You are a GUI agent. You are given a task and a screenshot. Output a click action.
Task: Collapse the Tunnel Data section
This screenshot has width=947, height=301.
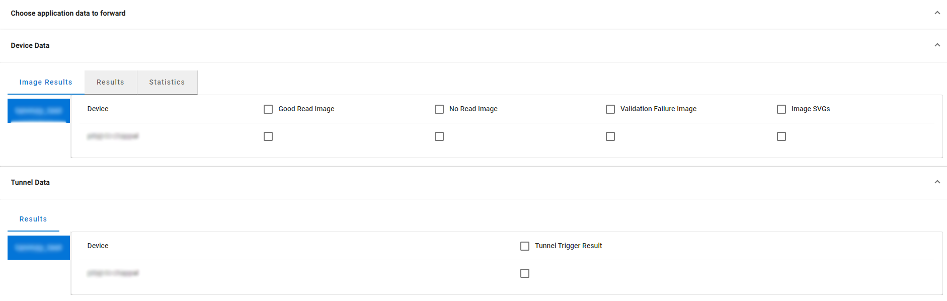(937, 182)
